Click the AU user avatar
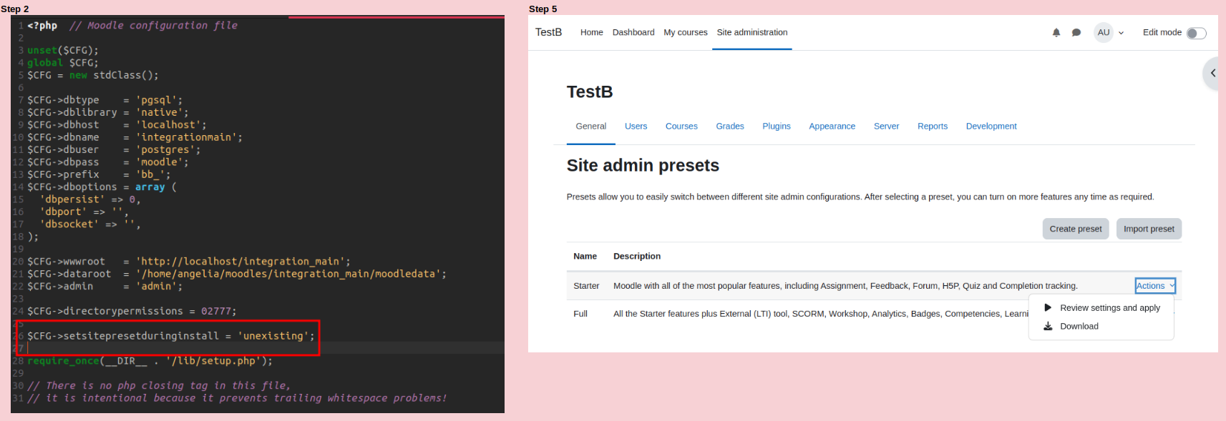 coord(1104,32)
